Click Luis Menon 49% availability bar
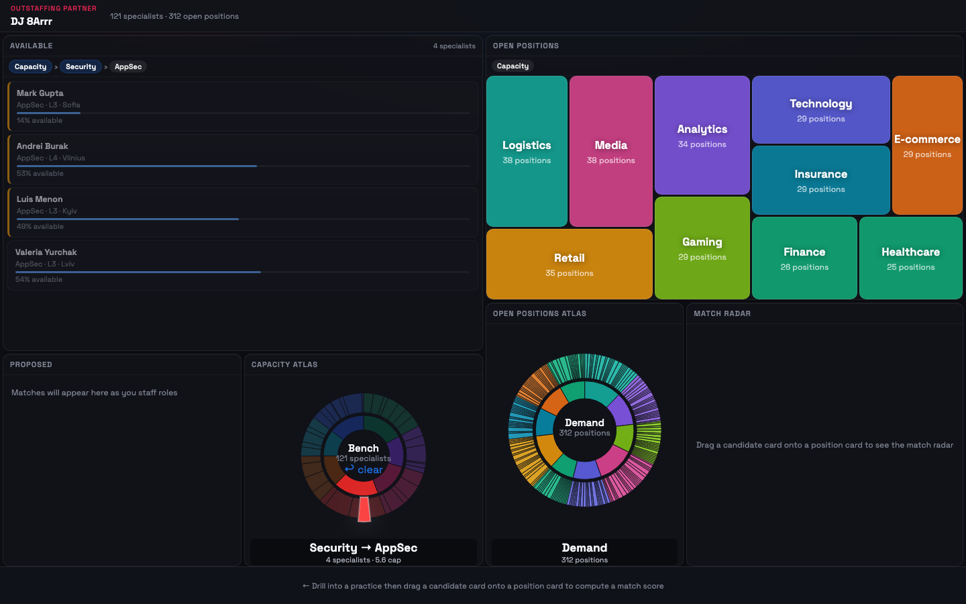This screenshot has width=966, height=604. click(x=243, y=219)
